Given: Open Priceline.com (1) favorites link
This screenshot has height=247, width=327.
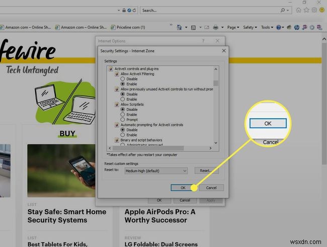Looking at the screenshot, I should coord(128,27).
